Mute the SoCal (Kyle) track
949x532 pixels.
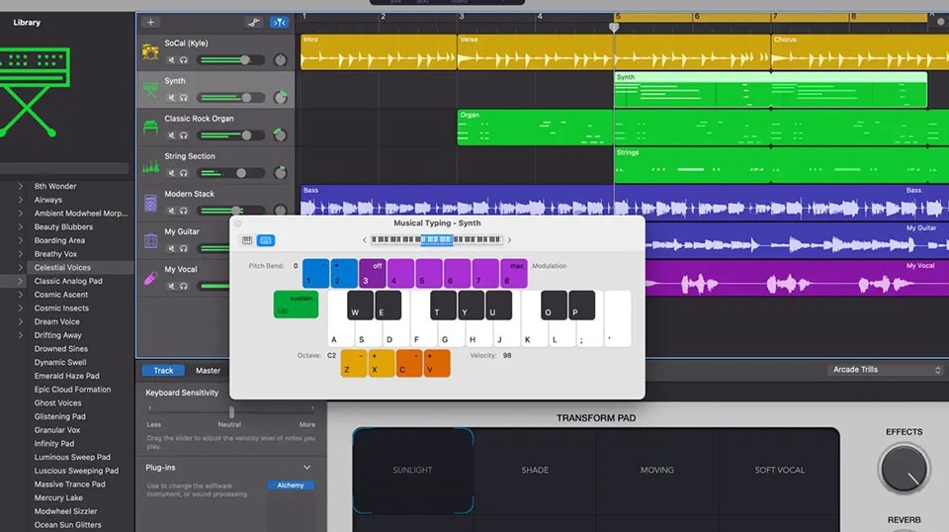171,60
